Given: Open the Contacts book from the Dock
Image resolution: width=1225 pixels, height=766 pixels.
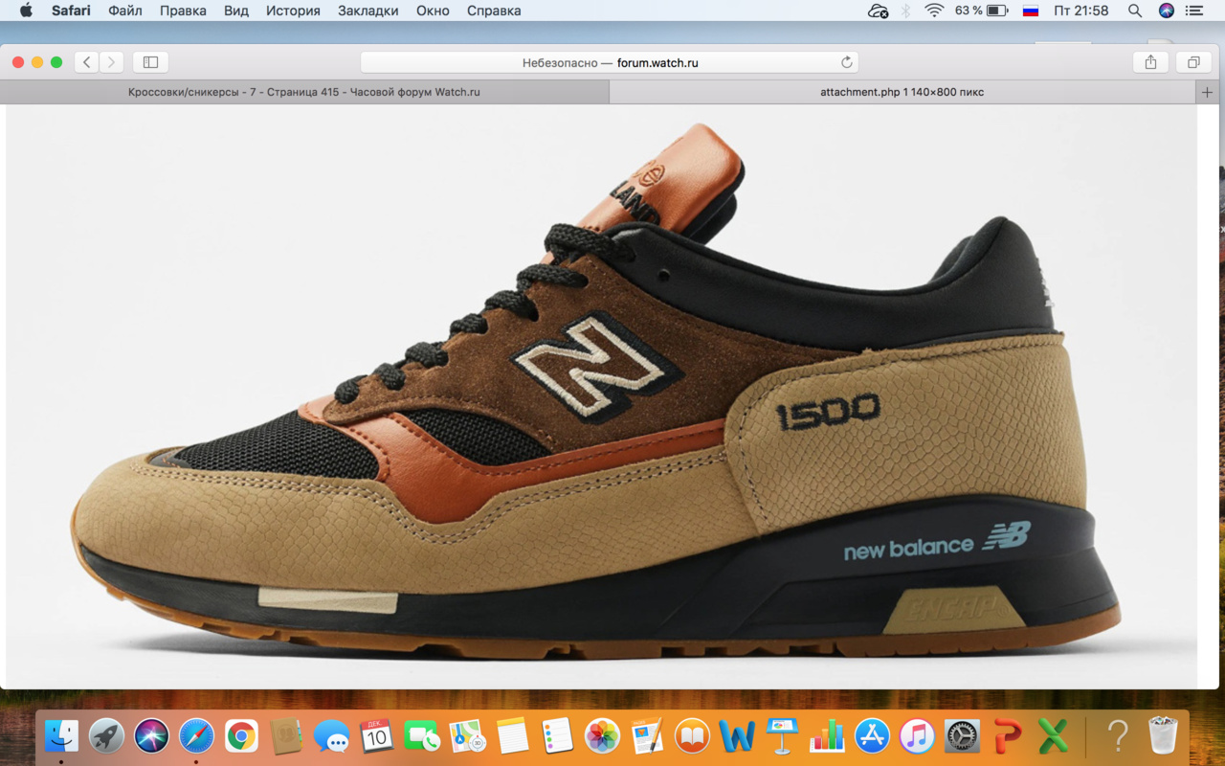Looking at the screenshot, I should [286, 735].
